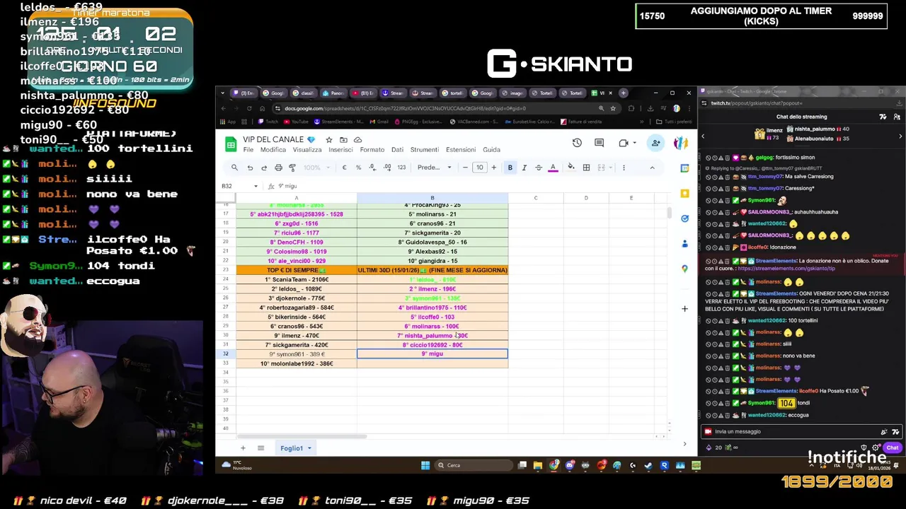Open the Visualizza menu
Image resolution: width=906 pixels, height=509 pixels.
[307, 150]
